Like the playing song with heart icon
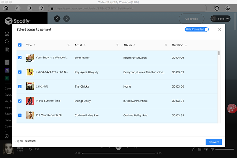The height and width of the screenshot is (158, 237). pos(31,149)
